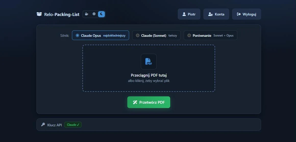The width and height of the screenshot is (296, 142).
Task: Click the Relo-Packing-List title
Action: pos(62,14)
